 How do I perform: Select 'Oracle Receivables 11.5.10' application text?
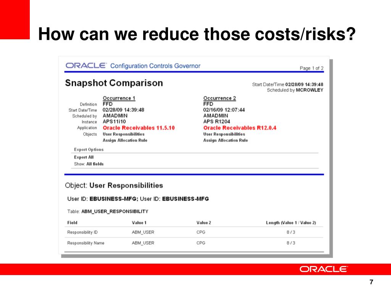tap(139, 128)
